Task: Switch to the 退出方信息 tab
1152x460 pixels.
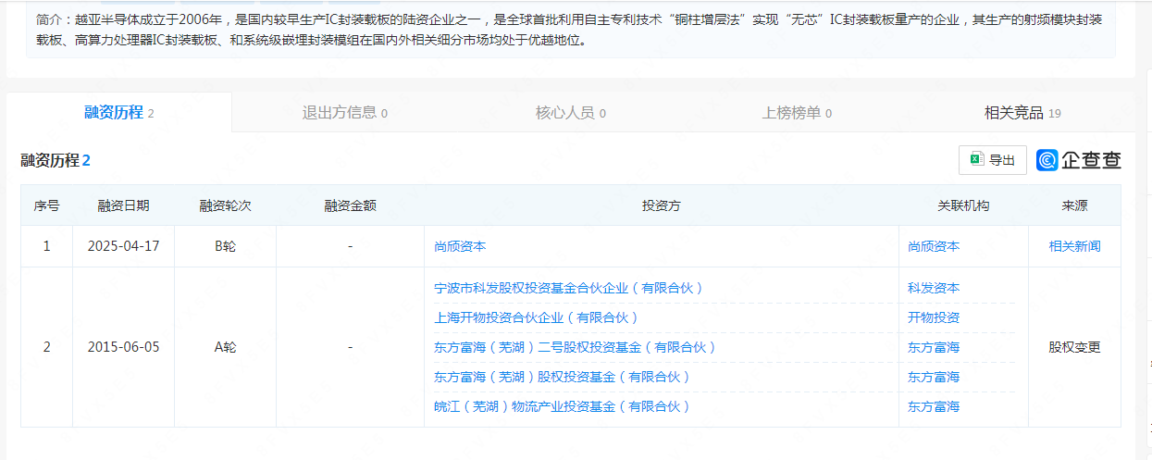Action: [344, 113]
